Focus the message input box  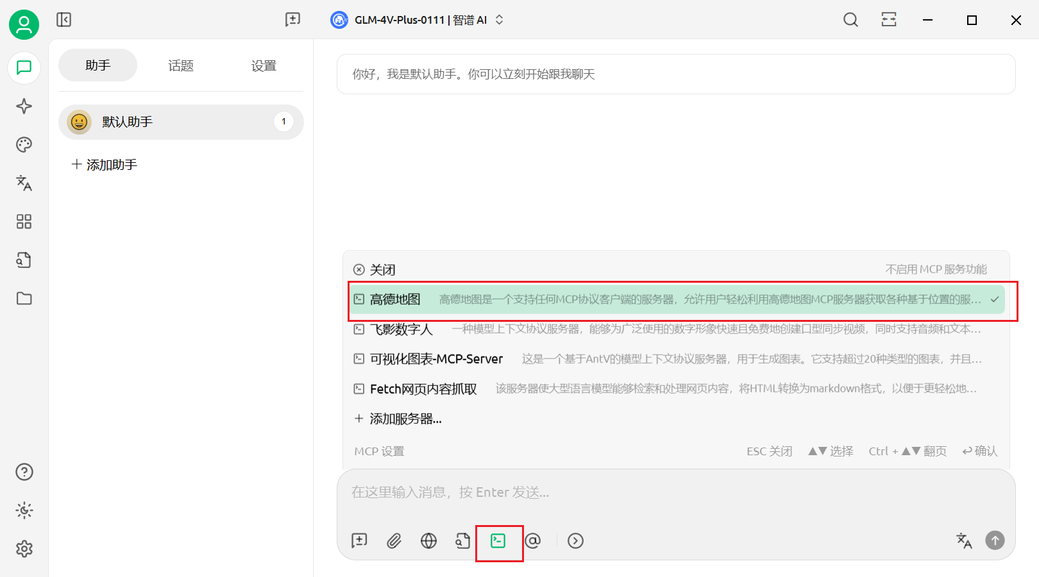click(676, 492)
